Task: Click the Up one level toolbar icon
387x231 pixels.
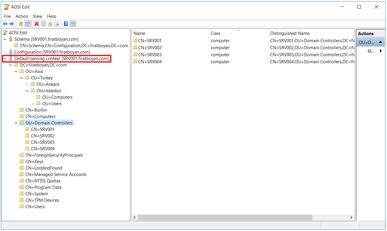Action: click(21, 24)
